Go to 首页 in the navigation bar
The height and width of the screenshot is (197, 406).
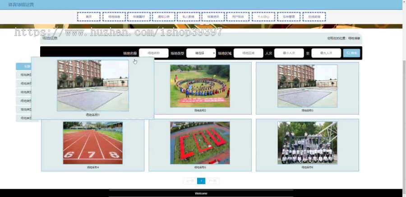coord(89,17)
